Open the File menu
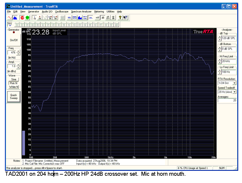The width and height of the screenshot is (242, 183). [9, 12]
